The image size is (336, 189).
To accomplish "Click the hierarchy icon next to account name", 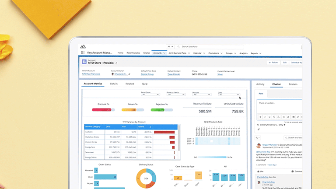I will 116,64.
